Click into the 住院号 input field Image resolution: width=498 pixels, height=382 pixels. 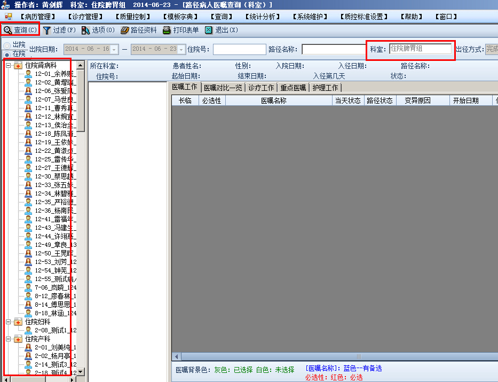pos(239,49)
